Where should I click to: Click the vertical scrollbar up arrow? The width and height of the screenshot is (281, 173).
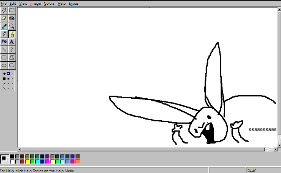point(279,9)
